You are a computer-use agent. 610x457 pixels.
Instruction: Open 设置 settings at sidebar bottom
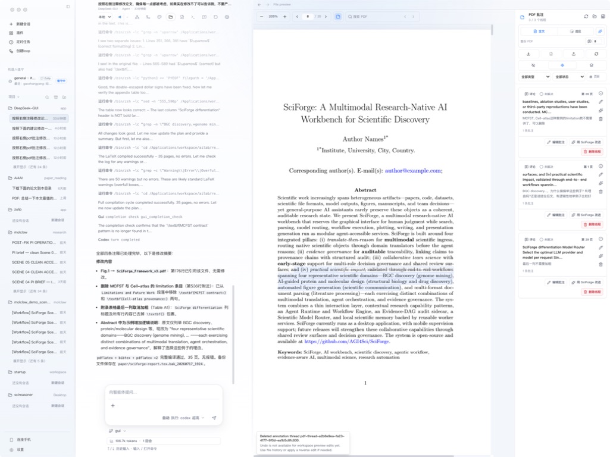(x=16, y=450)
